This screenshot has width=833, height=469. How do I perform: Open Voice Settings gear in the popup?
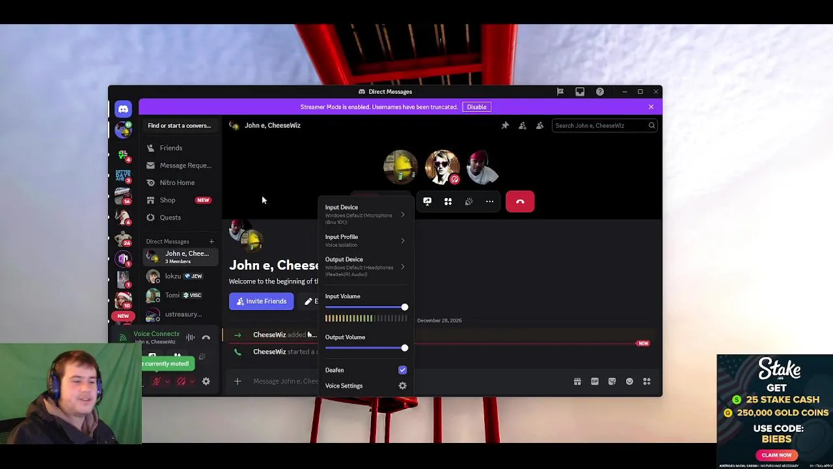tap(402, 386)
